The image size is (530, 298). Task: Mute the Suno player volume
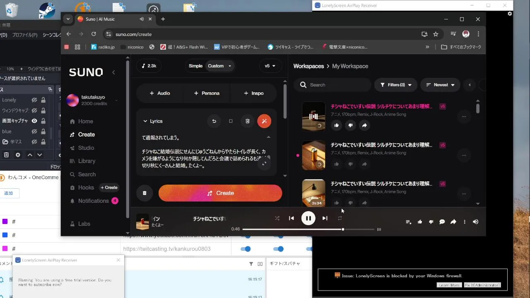[x=475, y=222]
